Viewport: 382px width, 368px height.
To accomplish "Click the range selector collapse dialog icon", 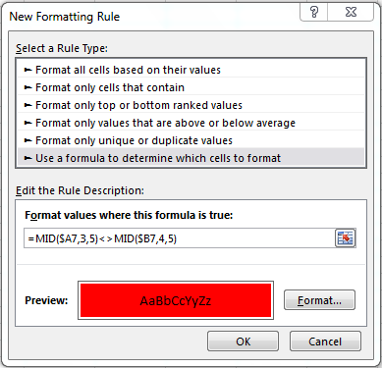I will [345, 238].
